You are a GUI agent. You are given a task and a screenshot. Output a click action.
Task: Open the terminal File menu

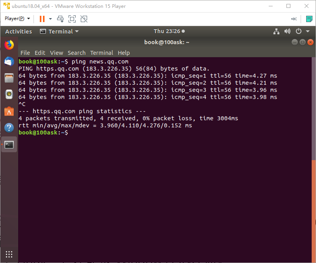pyautogui.click(x=25, y=53)
